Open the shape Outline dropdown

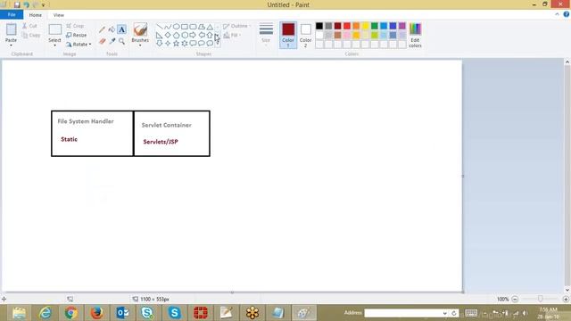point(237,26)
